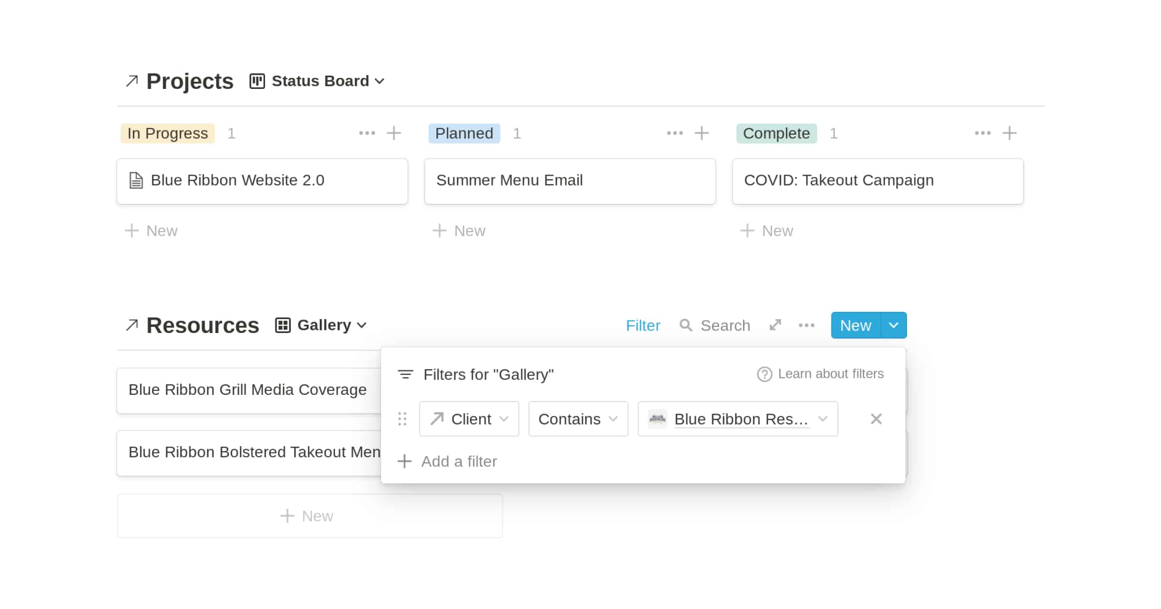Open options for the In Progress column
The image size is (1161, 609).
click(x=368, y=133)
